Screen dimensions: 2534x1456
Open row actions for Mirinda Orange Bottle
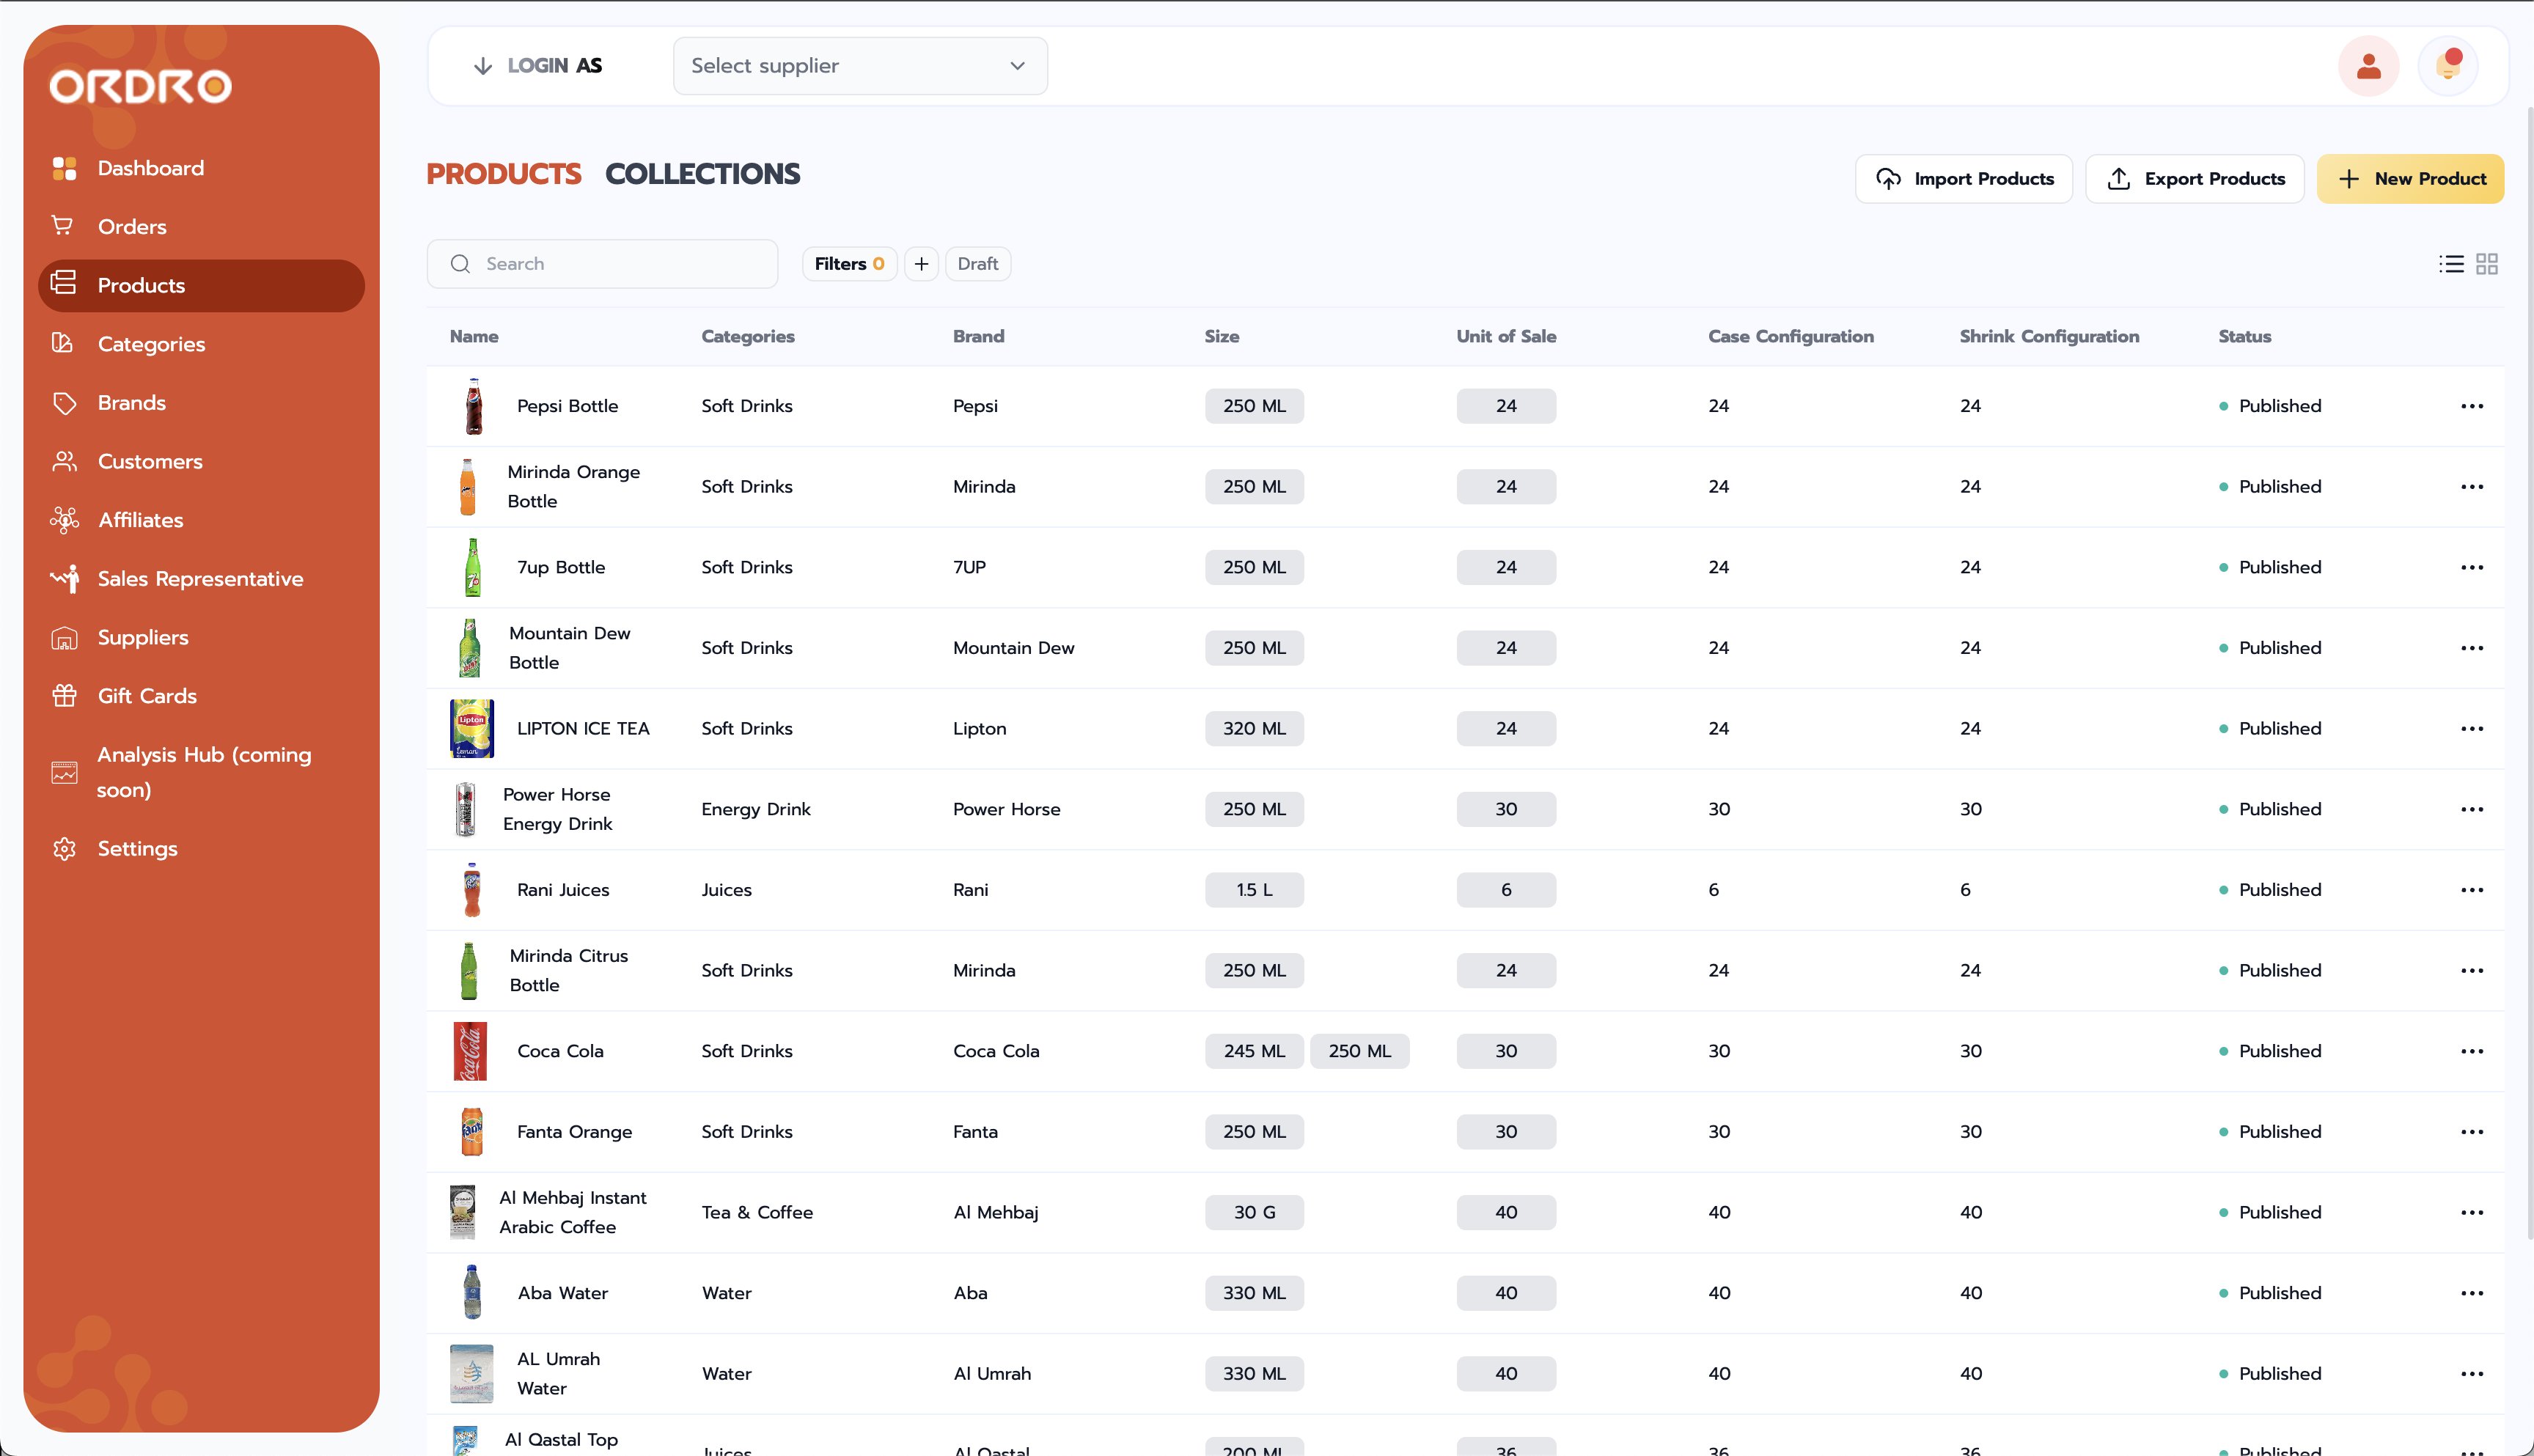[2472, 487]
